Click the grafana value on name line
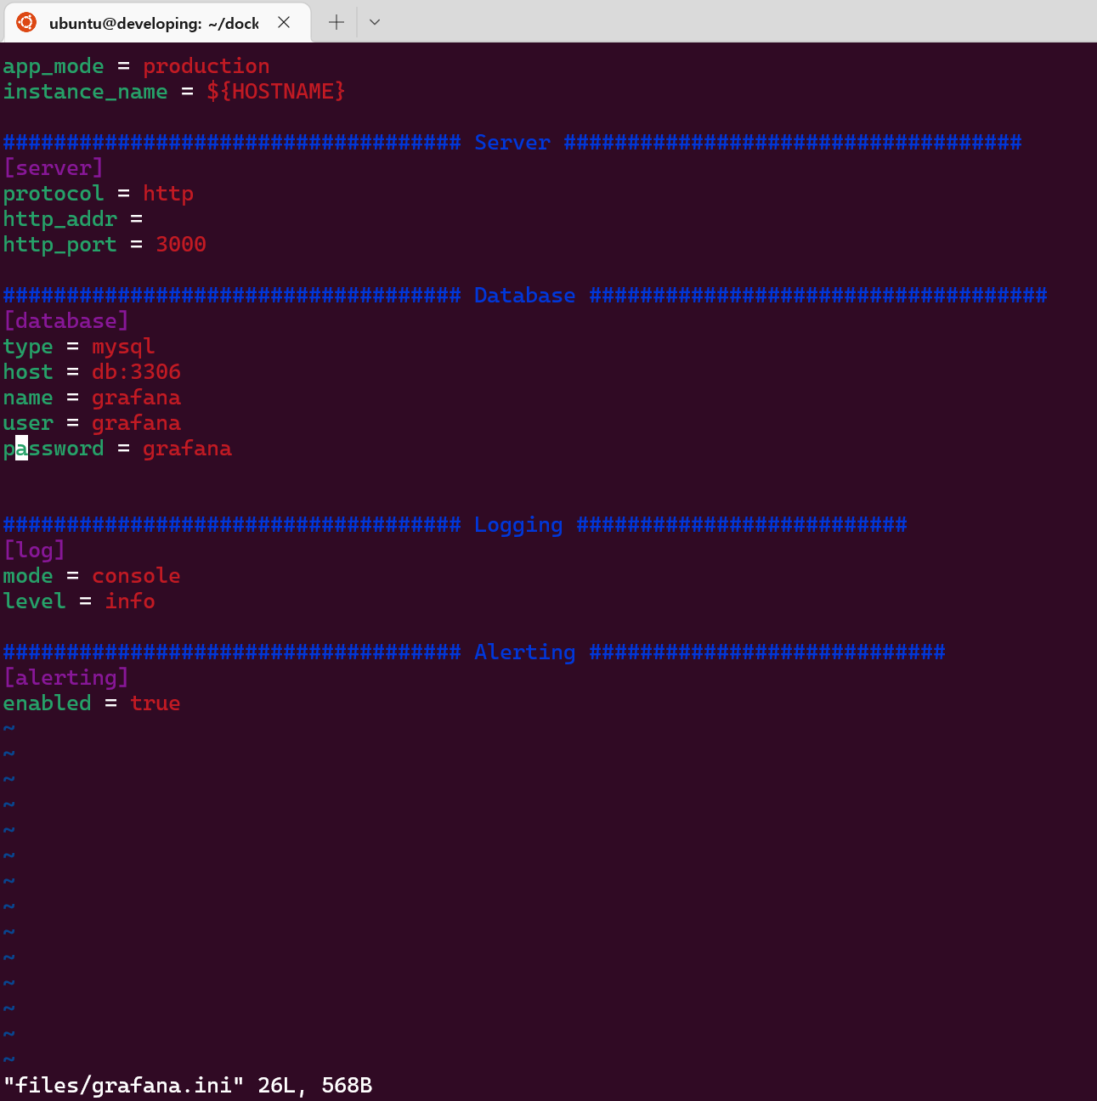This screenshot has height=1101, width=1097. [x=136, y=398]
